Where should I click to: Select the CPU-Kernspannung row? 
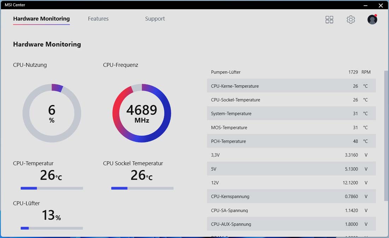(291, 196)
